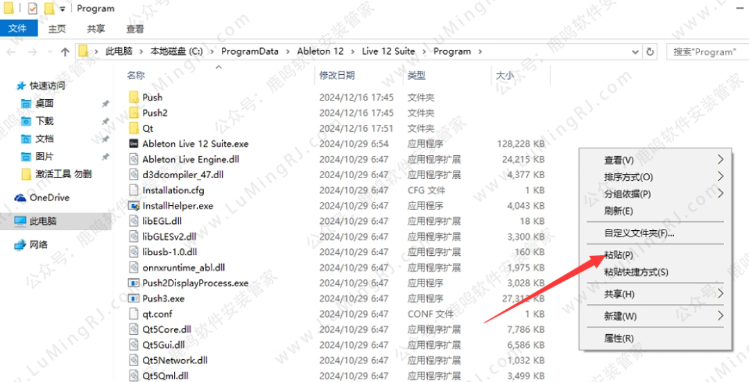Sort by the 修改日期 column header
Viewport: 749px width, 382px height.
pos(337,76)
